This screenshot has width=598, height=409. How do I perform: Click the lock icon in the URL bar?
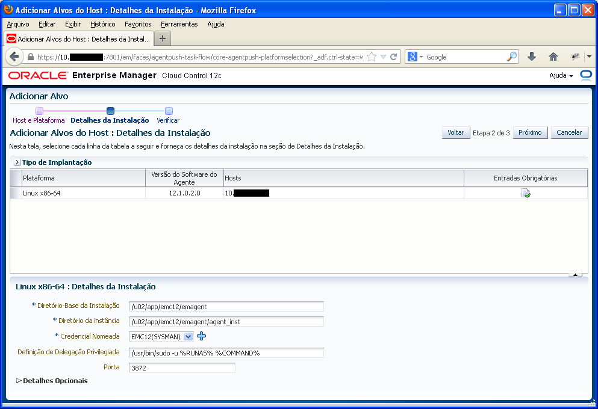[x=31, y=57]
